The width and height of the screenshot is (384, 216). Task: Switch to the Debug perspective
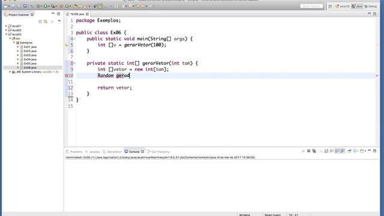[x=371, y=6]
